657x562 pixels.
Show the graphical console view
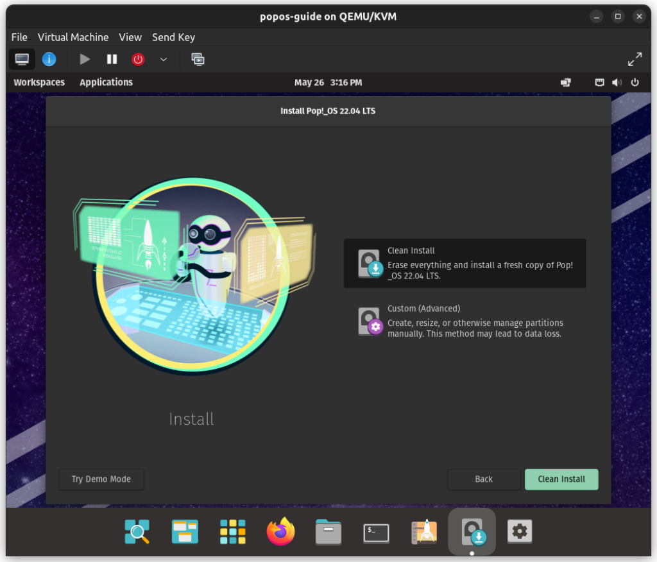[x=22, y=59]
